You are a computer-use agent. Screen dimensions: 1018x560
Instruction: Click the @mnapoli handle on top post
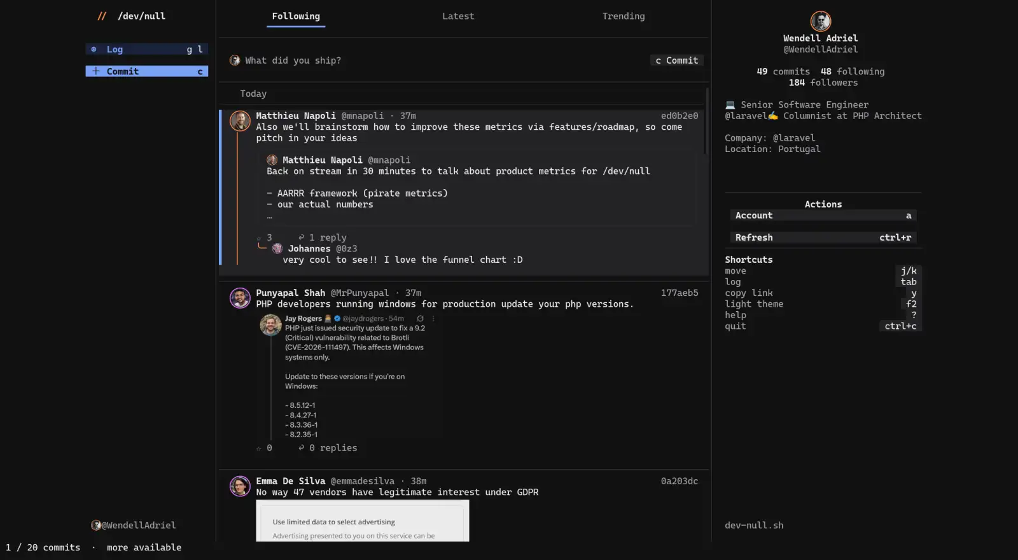click(x=363, y=116)
